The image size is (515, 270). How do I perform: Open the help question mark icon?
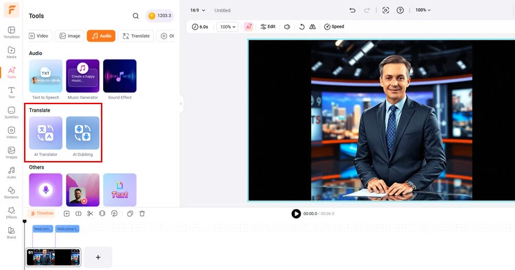coord(400,10)
